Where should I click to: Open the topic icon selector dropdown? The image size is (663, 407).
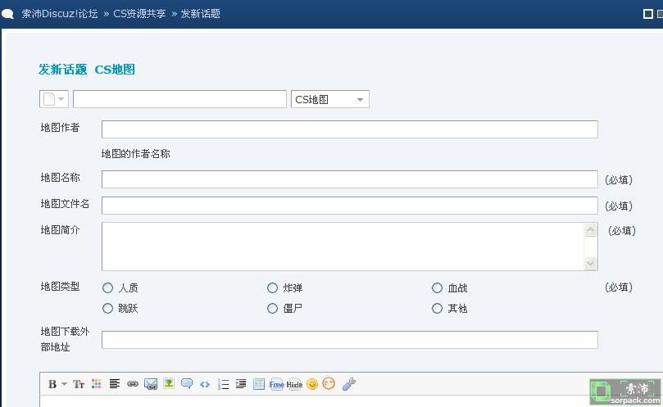(54, 99)
